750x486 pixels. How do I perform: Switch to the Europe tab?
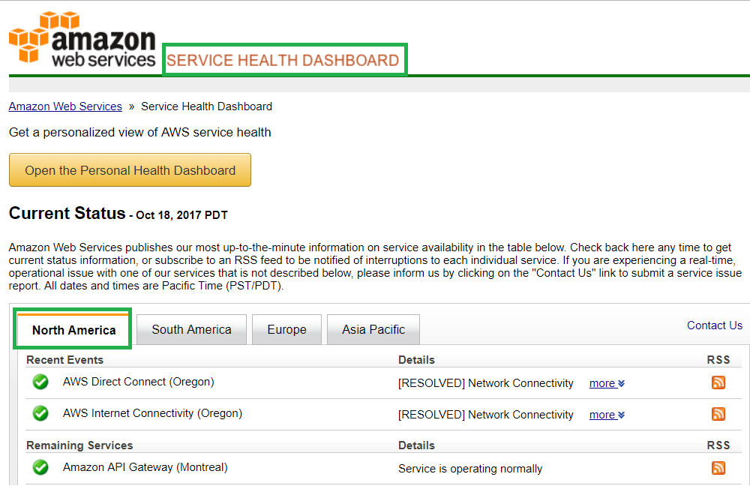pyautogui.click(x=286, y=329)
